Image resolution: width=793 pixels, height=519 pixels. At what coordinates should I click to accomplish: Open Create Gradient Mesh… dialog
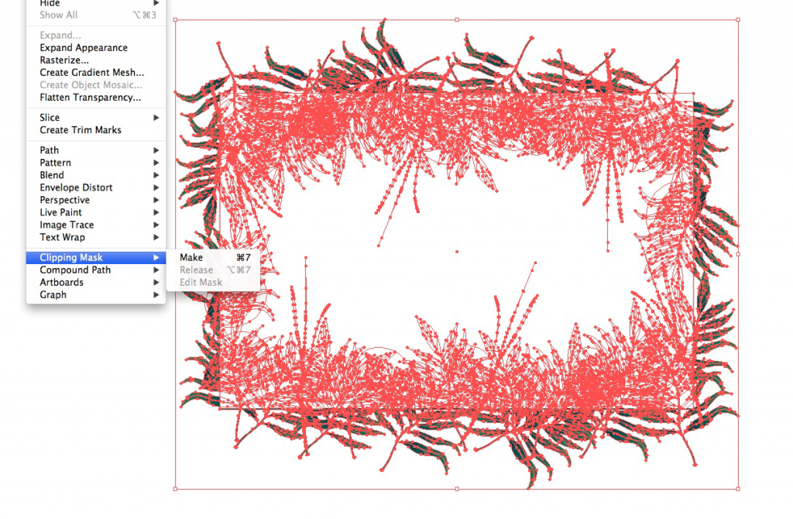[x=95, y=72]
